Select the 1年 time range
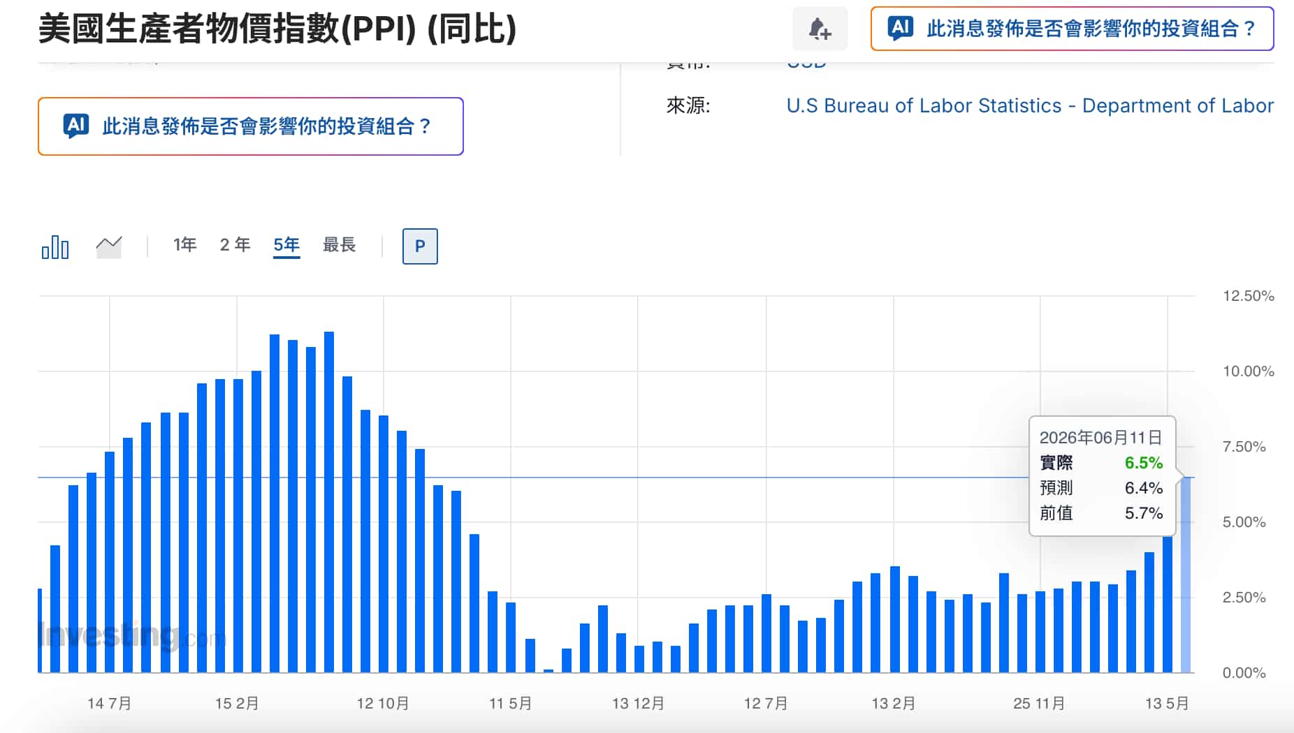The height and width of the screenshot is (733, 1294). click(185, 244)
